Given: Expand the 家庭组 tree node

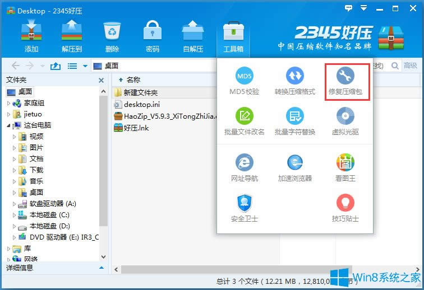Looking at the screenshot, I should click(x=8, y=103).
